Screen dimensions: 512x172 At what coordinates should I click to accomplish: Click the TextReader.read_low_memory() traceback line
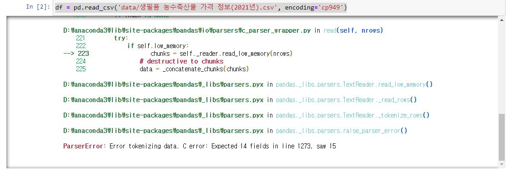click(x=248, y=84)
